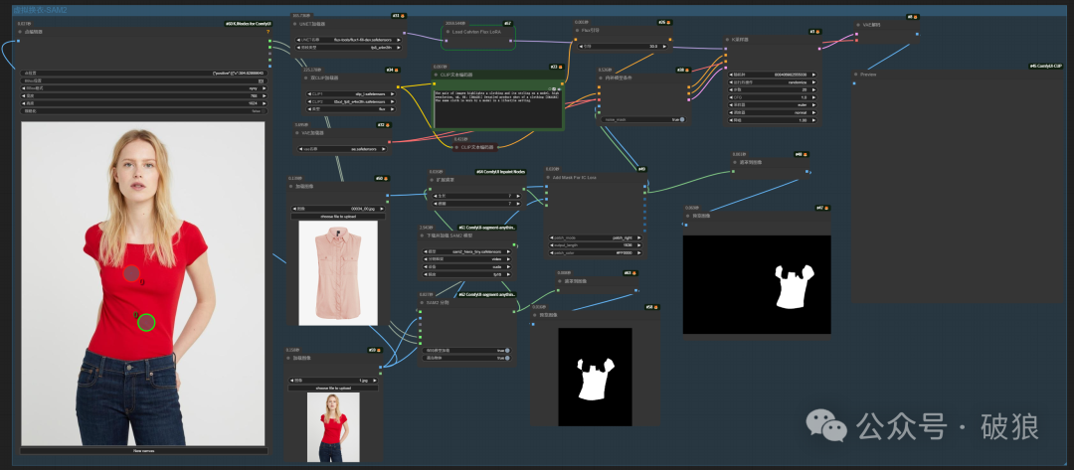This screenshot has width=1074, height=470.
Task: Open the CLIP1 clip_l.safetensors selector
Action: pos(351,94)
